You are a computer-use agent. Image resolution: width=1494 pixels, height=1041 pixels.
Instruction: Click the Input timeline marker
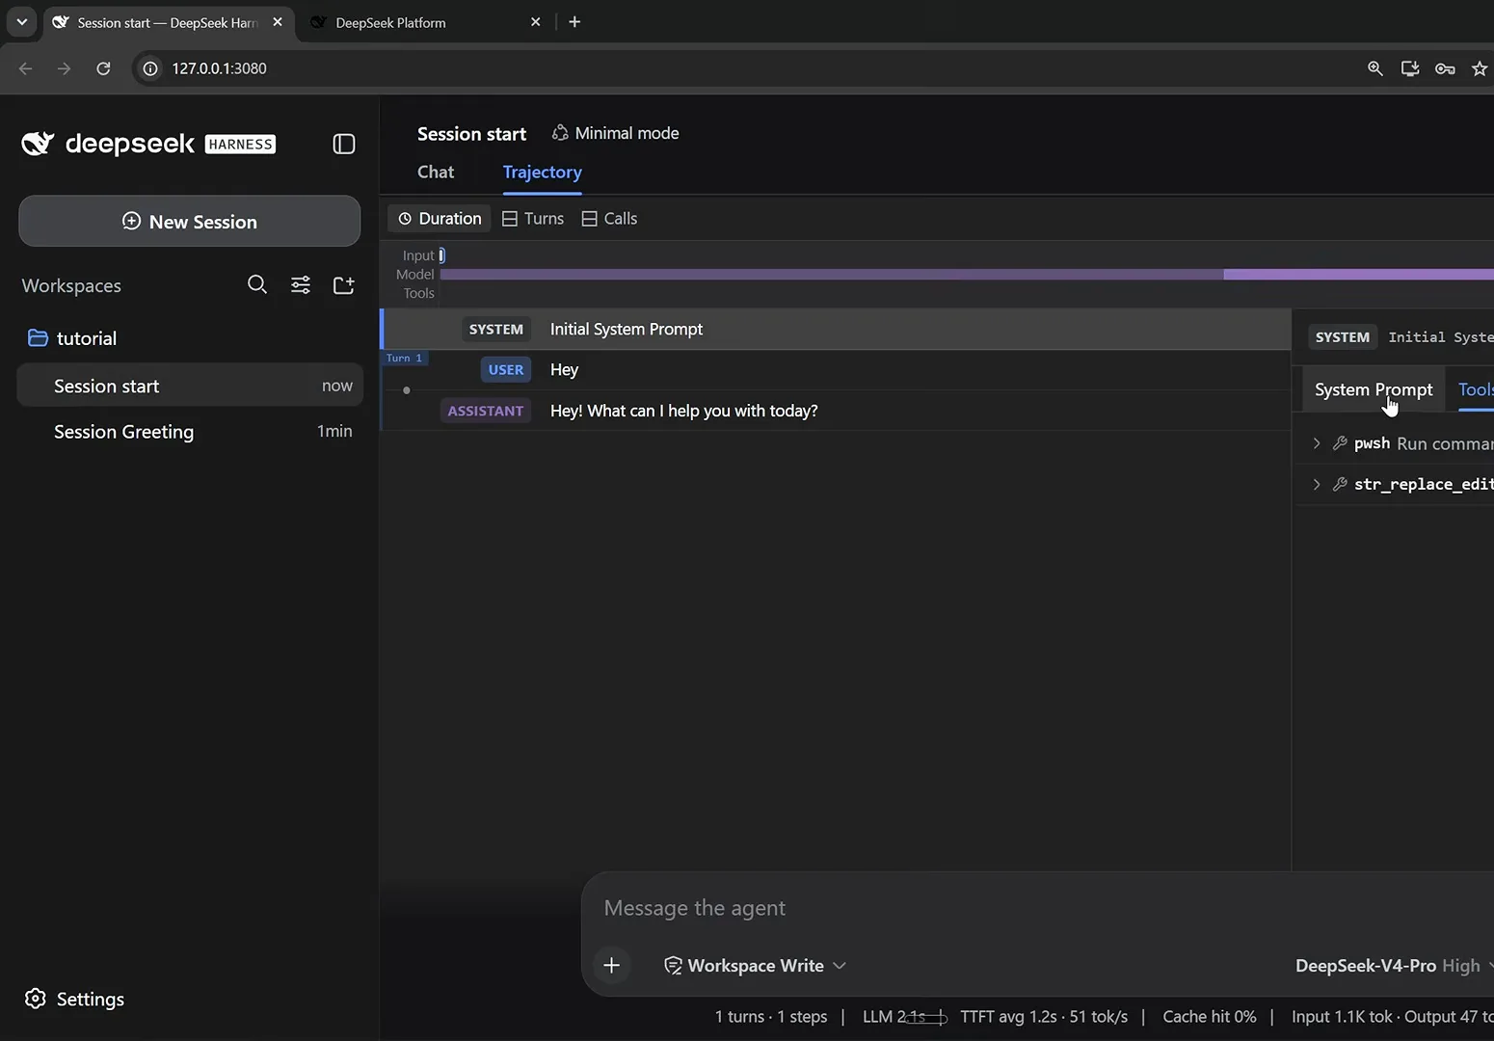point(441,255)
